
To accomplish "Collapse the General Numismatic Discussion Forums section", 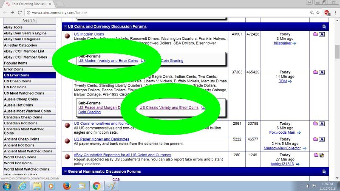I will point(65,172).
